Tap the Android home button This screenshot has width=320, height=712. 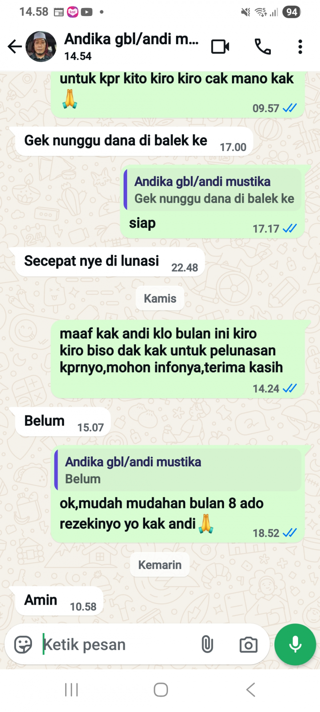(x=161, y=690)
